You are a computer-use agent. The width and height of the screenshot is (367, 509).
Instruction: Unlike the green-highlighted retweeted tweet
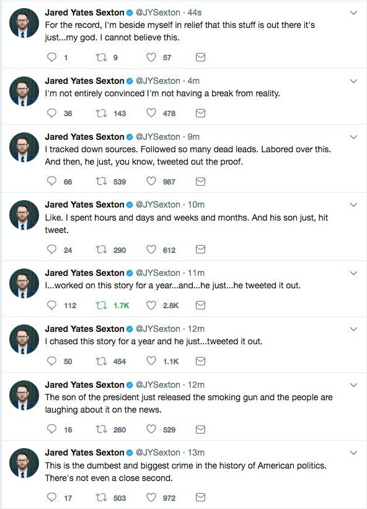151,306
